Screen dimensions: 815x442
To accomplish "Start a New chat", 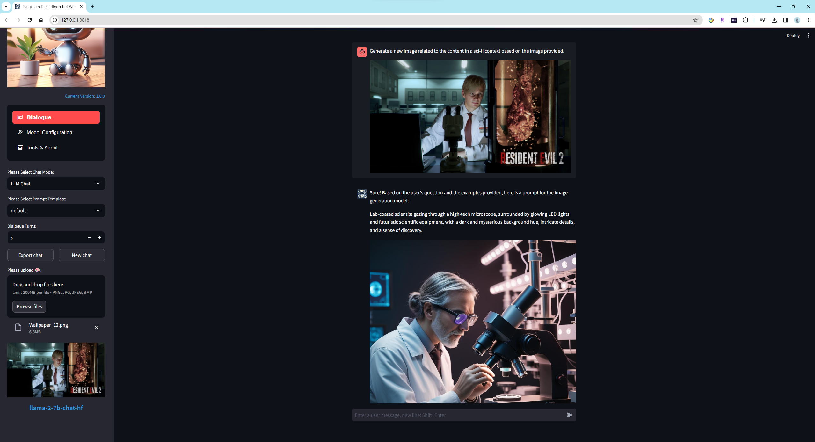I will pyautogui.click(x=82, y=255).
